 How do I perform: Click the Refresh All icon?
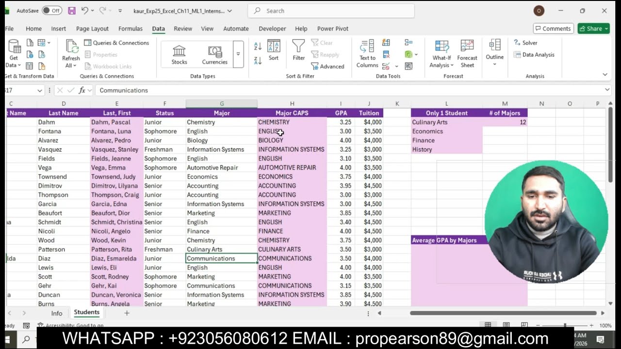coord(71,47)
